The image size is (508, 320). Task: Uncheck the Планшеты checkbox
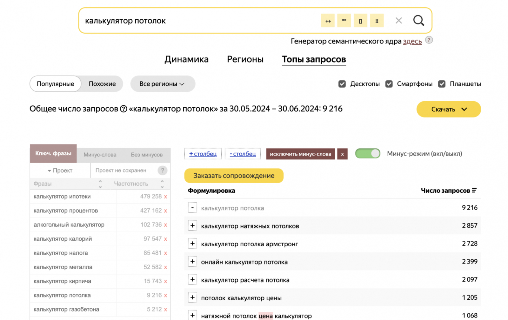pos(442,84)
